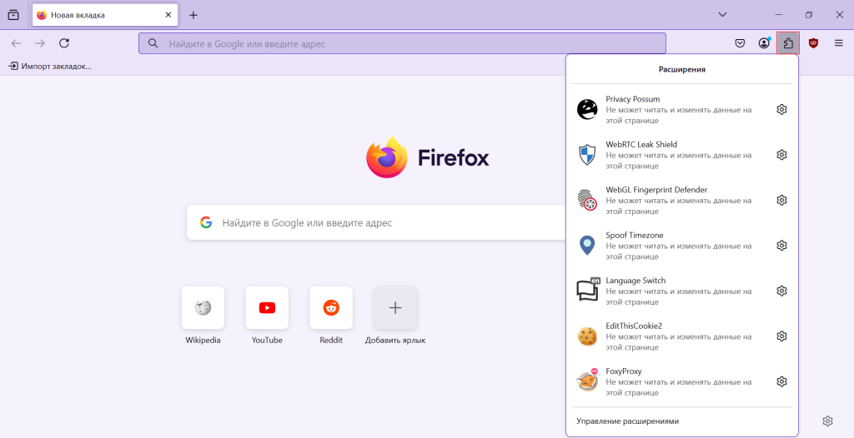
Task: Click the Language Switch flag icon
Action: point(588,290)
